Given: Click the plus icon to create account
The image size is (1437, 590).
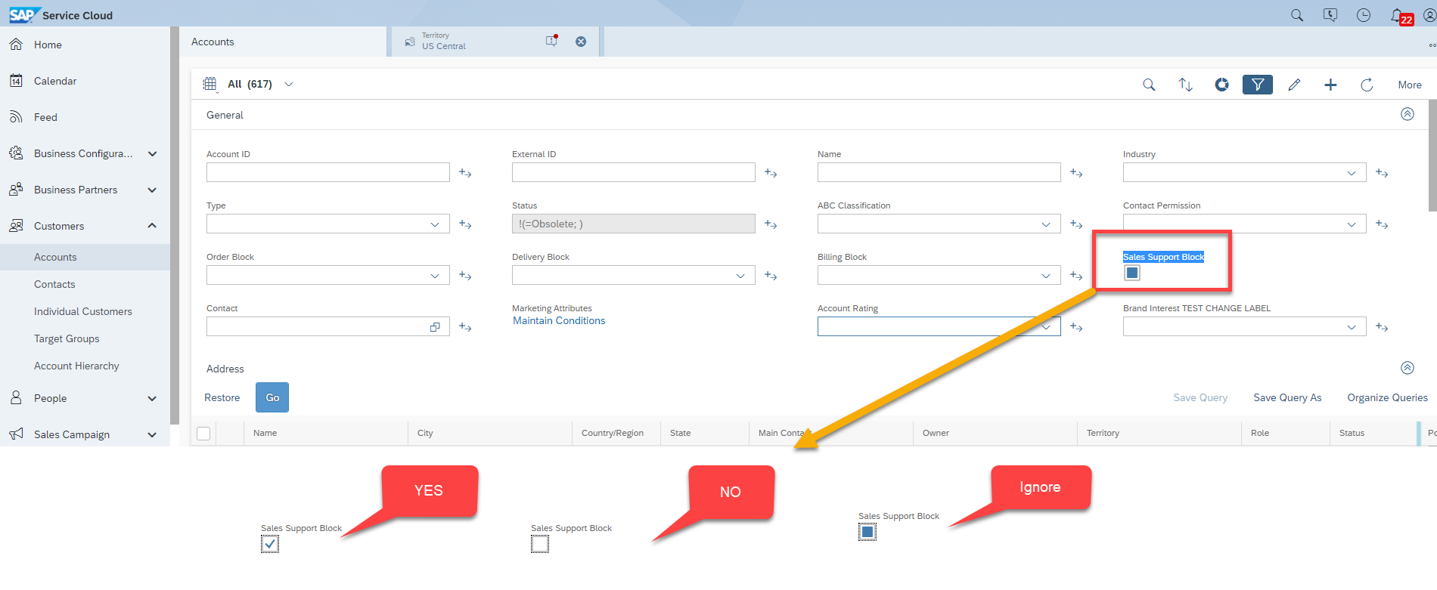Looking at the screenshot, I should click(x=1330, y=85).
